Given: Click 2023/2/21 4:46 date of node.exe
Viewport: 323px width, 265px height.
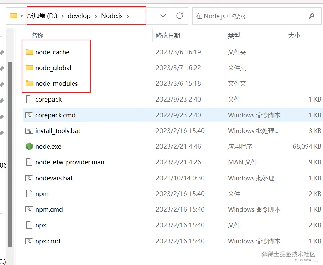Looking at the screenshot, I should click(x=178, y=146).
